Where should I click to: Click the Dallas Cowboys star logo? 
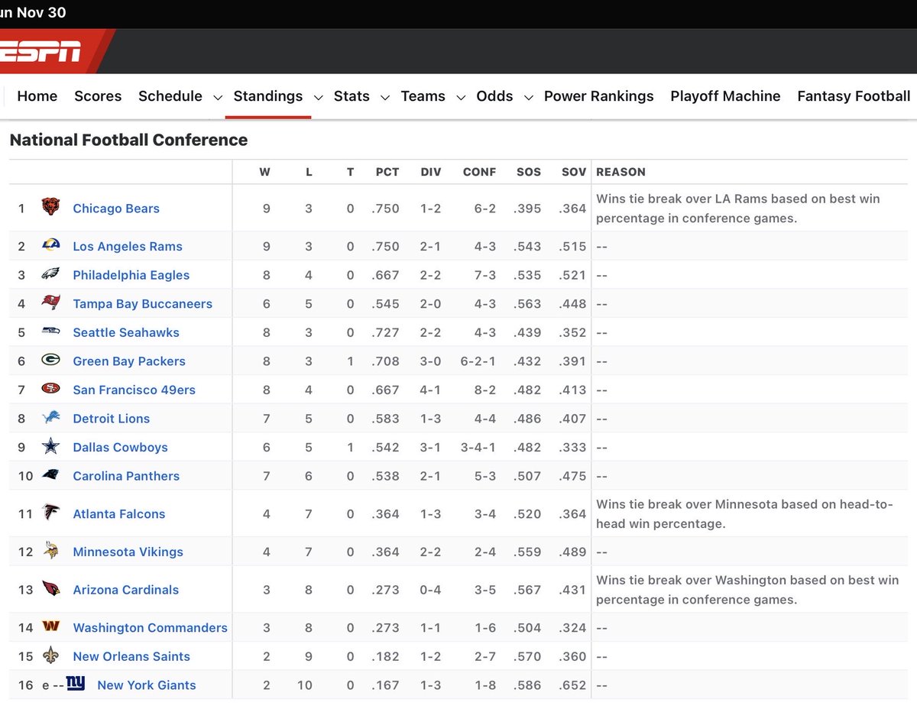click(50, 446)
